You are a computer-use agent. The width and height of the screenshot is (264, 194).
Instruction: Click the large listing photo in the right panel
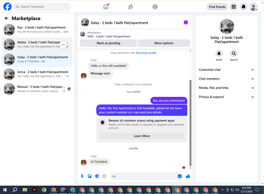[x=227, y=26]
